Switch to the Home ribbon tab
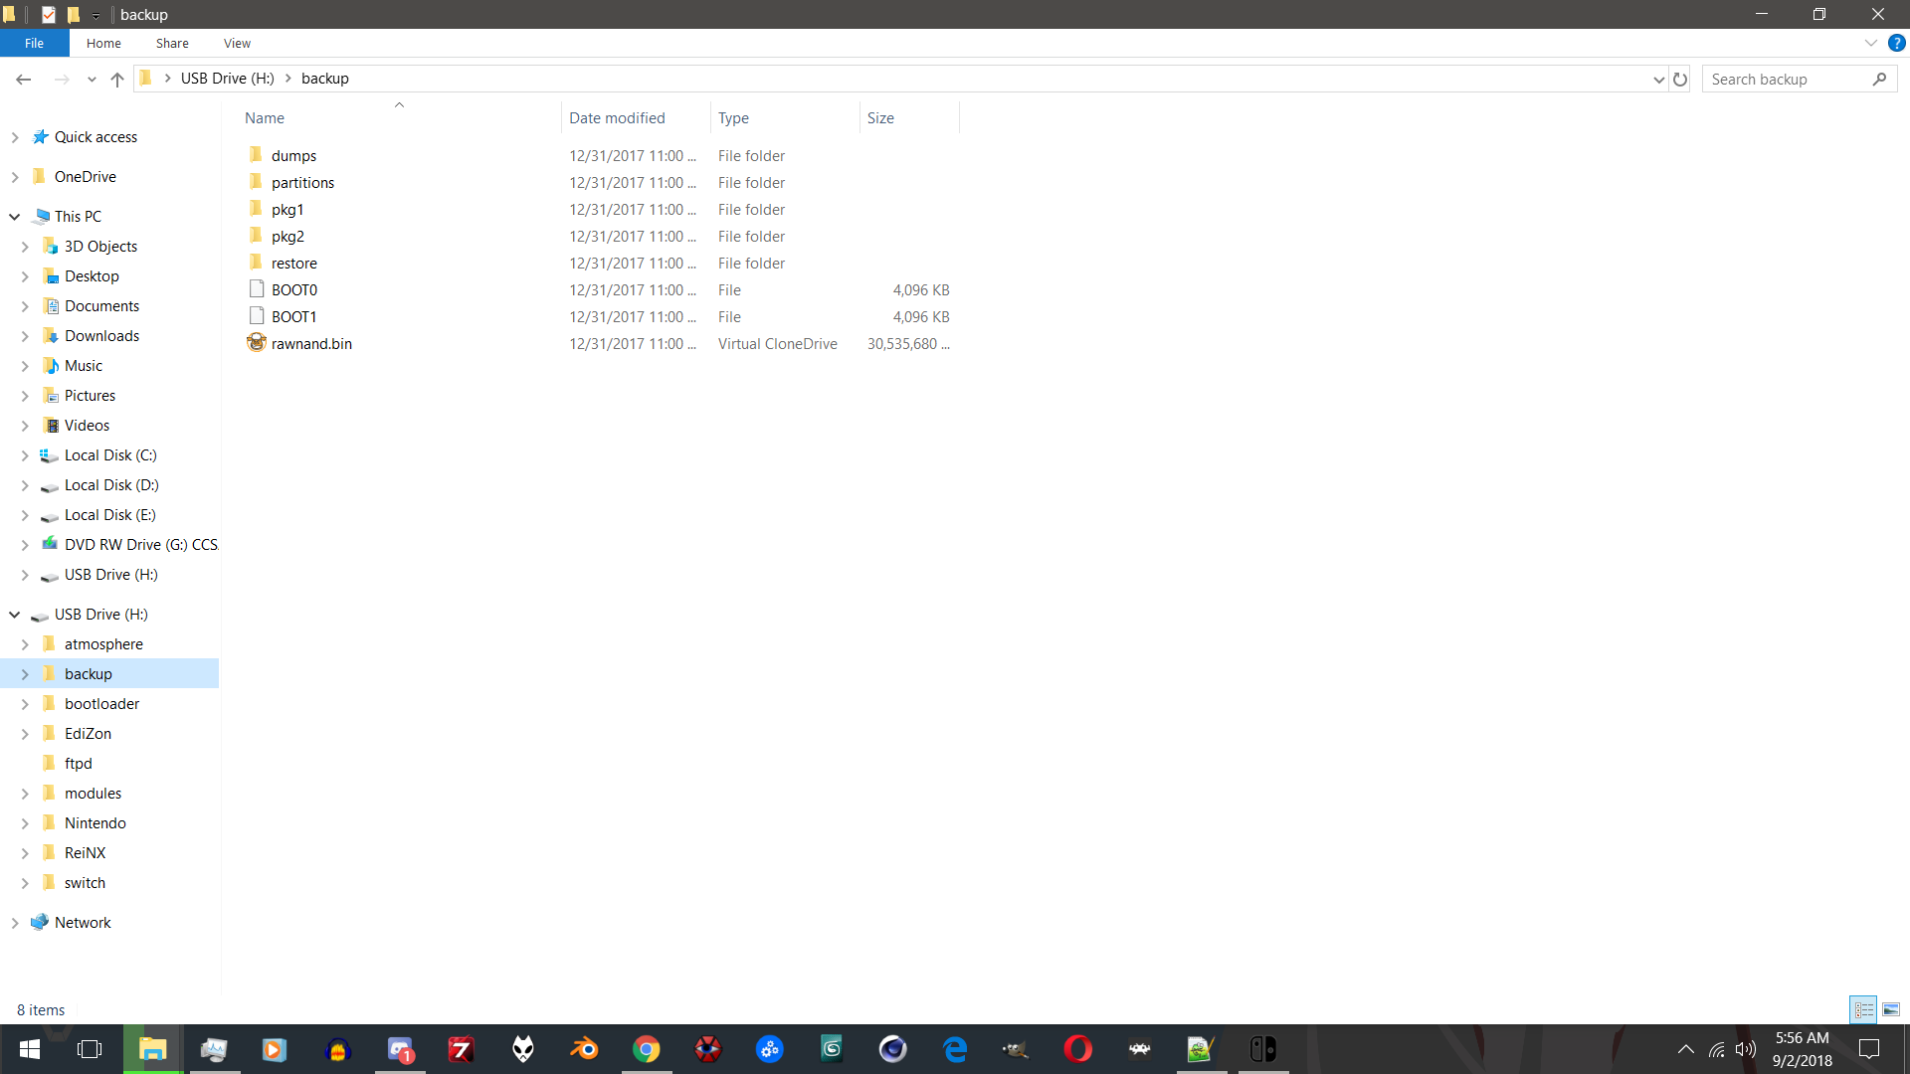 tap(103, 43)
